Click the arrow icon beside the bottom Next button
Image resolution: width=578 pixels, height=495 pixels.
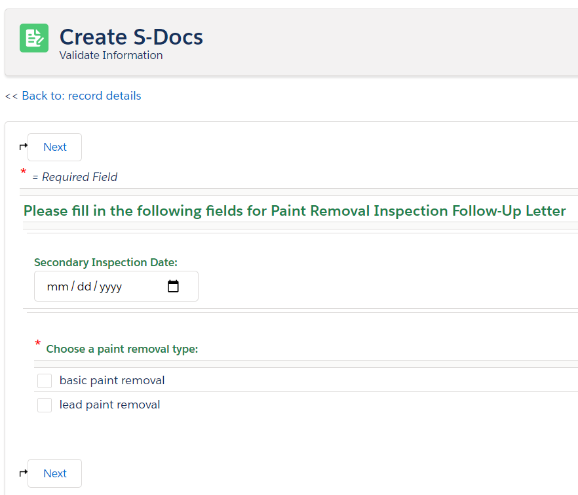pos(23,473)
